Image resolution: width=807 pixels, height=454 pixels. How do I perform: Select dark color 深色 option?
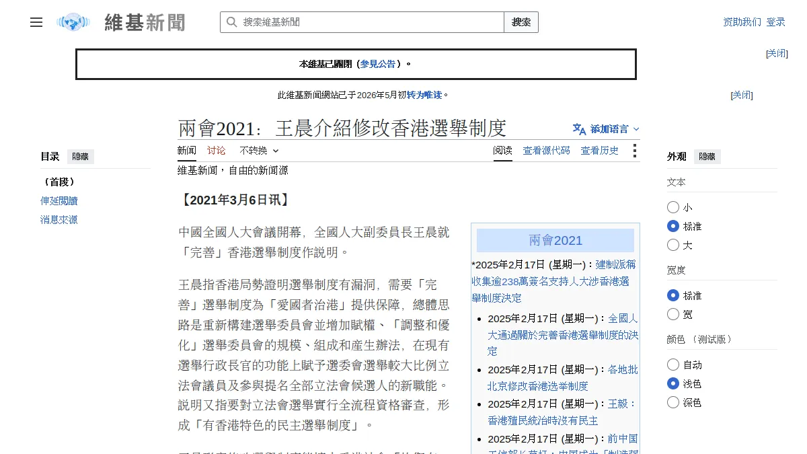click(673, 402)
